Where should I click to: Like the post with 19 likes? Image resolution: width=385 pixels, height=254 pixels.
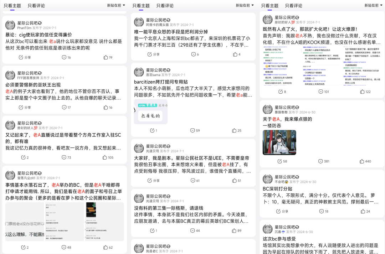tap(108, 57)
